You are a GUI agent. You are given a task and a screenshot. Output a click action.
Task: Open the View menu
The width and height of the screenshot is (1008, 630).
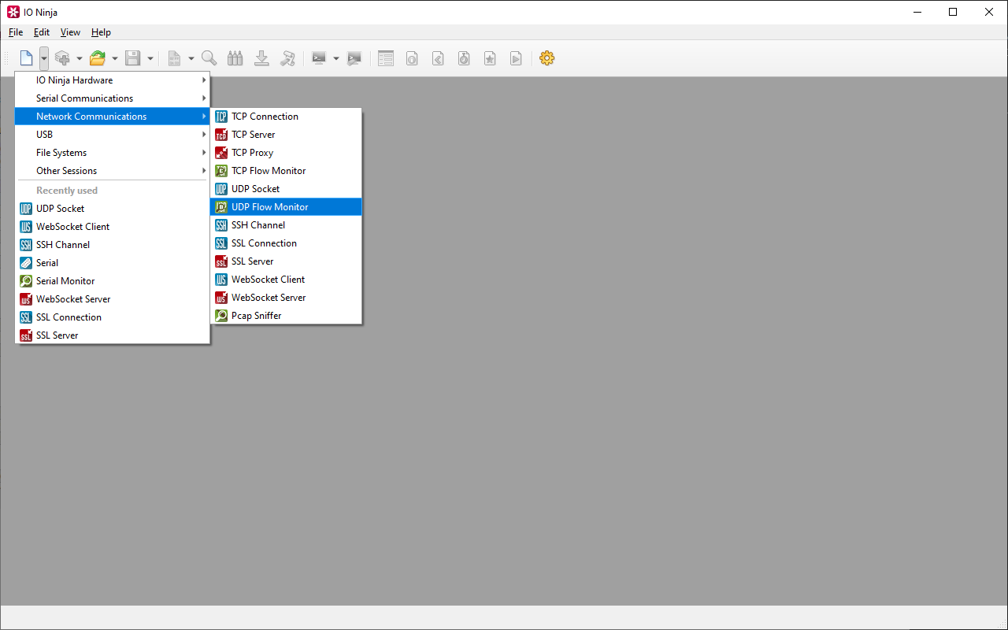coord(71,32)
